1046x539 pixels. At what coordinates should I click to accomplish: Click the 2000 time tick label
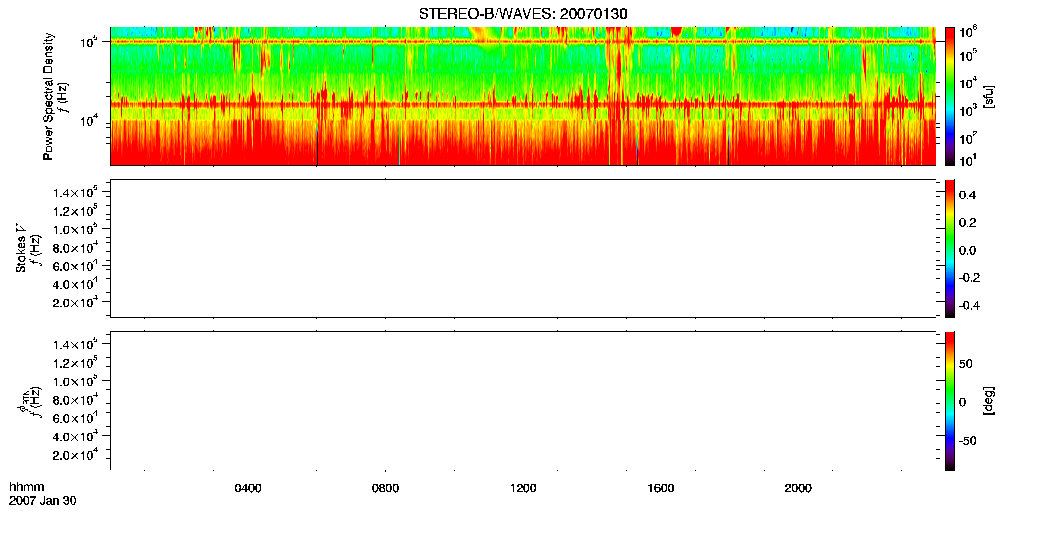798,488
